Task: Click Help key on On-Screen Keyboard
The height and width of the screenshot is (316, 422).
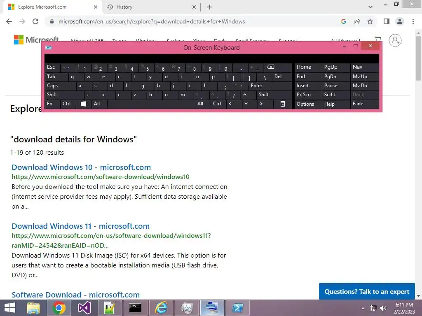Action: [x=335, y=104]
